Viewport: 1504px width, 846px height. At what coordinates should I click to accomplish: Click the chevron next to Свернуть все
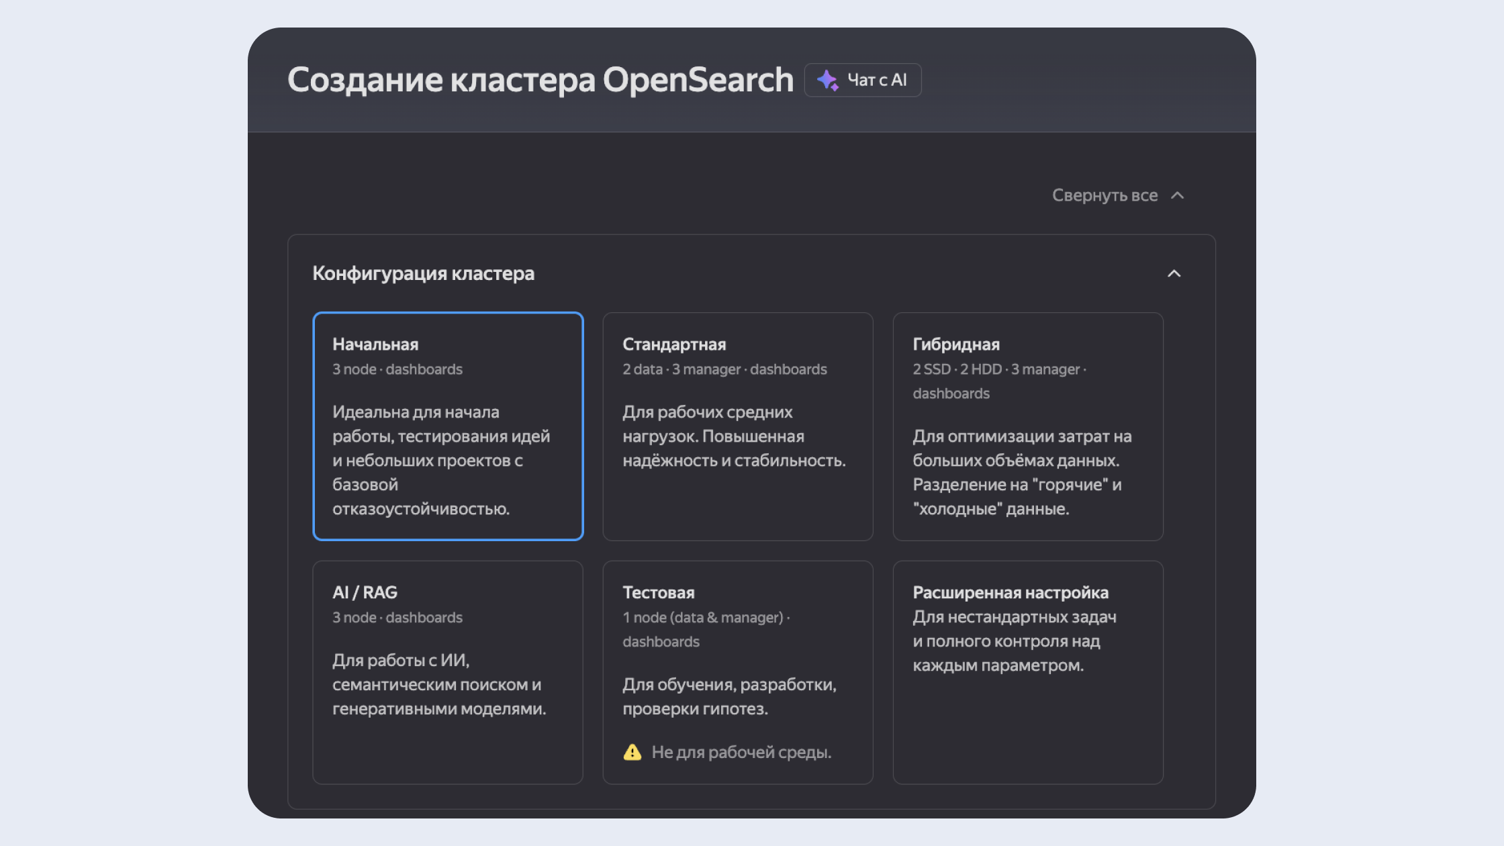click(x=1177, y=195)
